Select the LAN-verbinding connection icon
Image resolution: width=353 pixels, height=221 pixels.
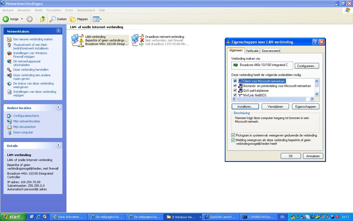(x=77, y=40)
